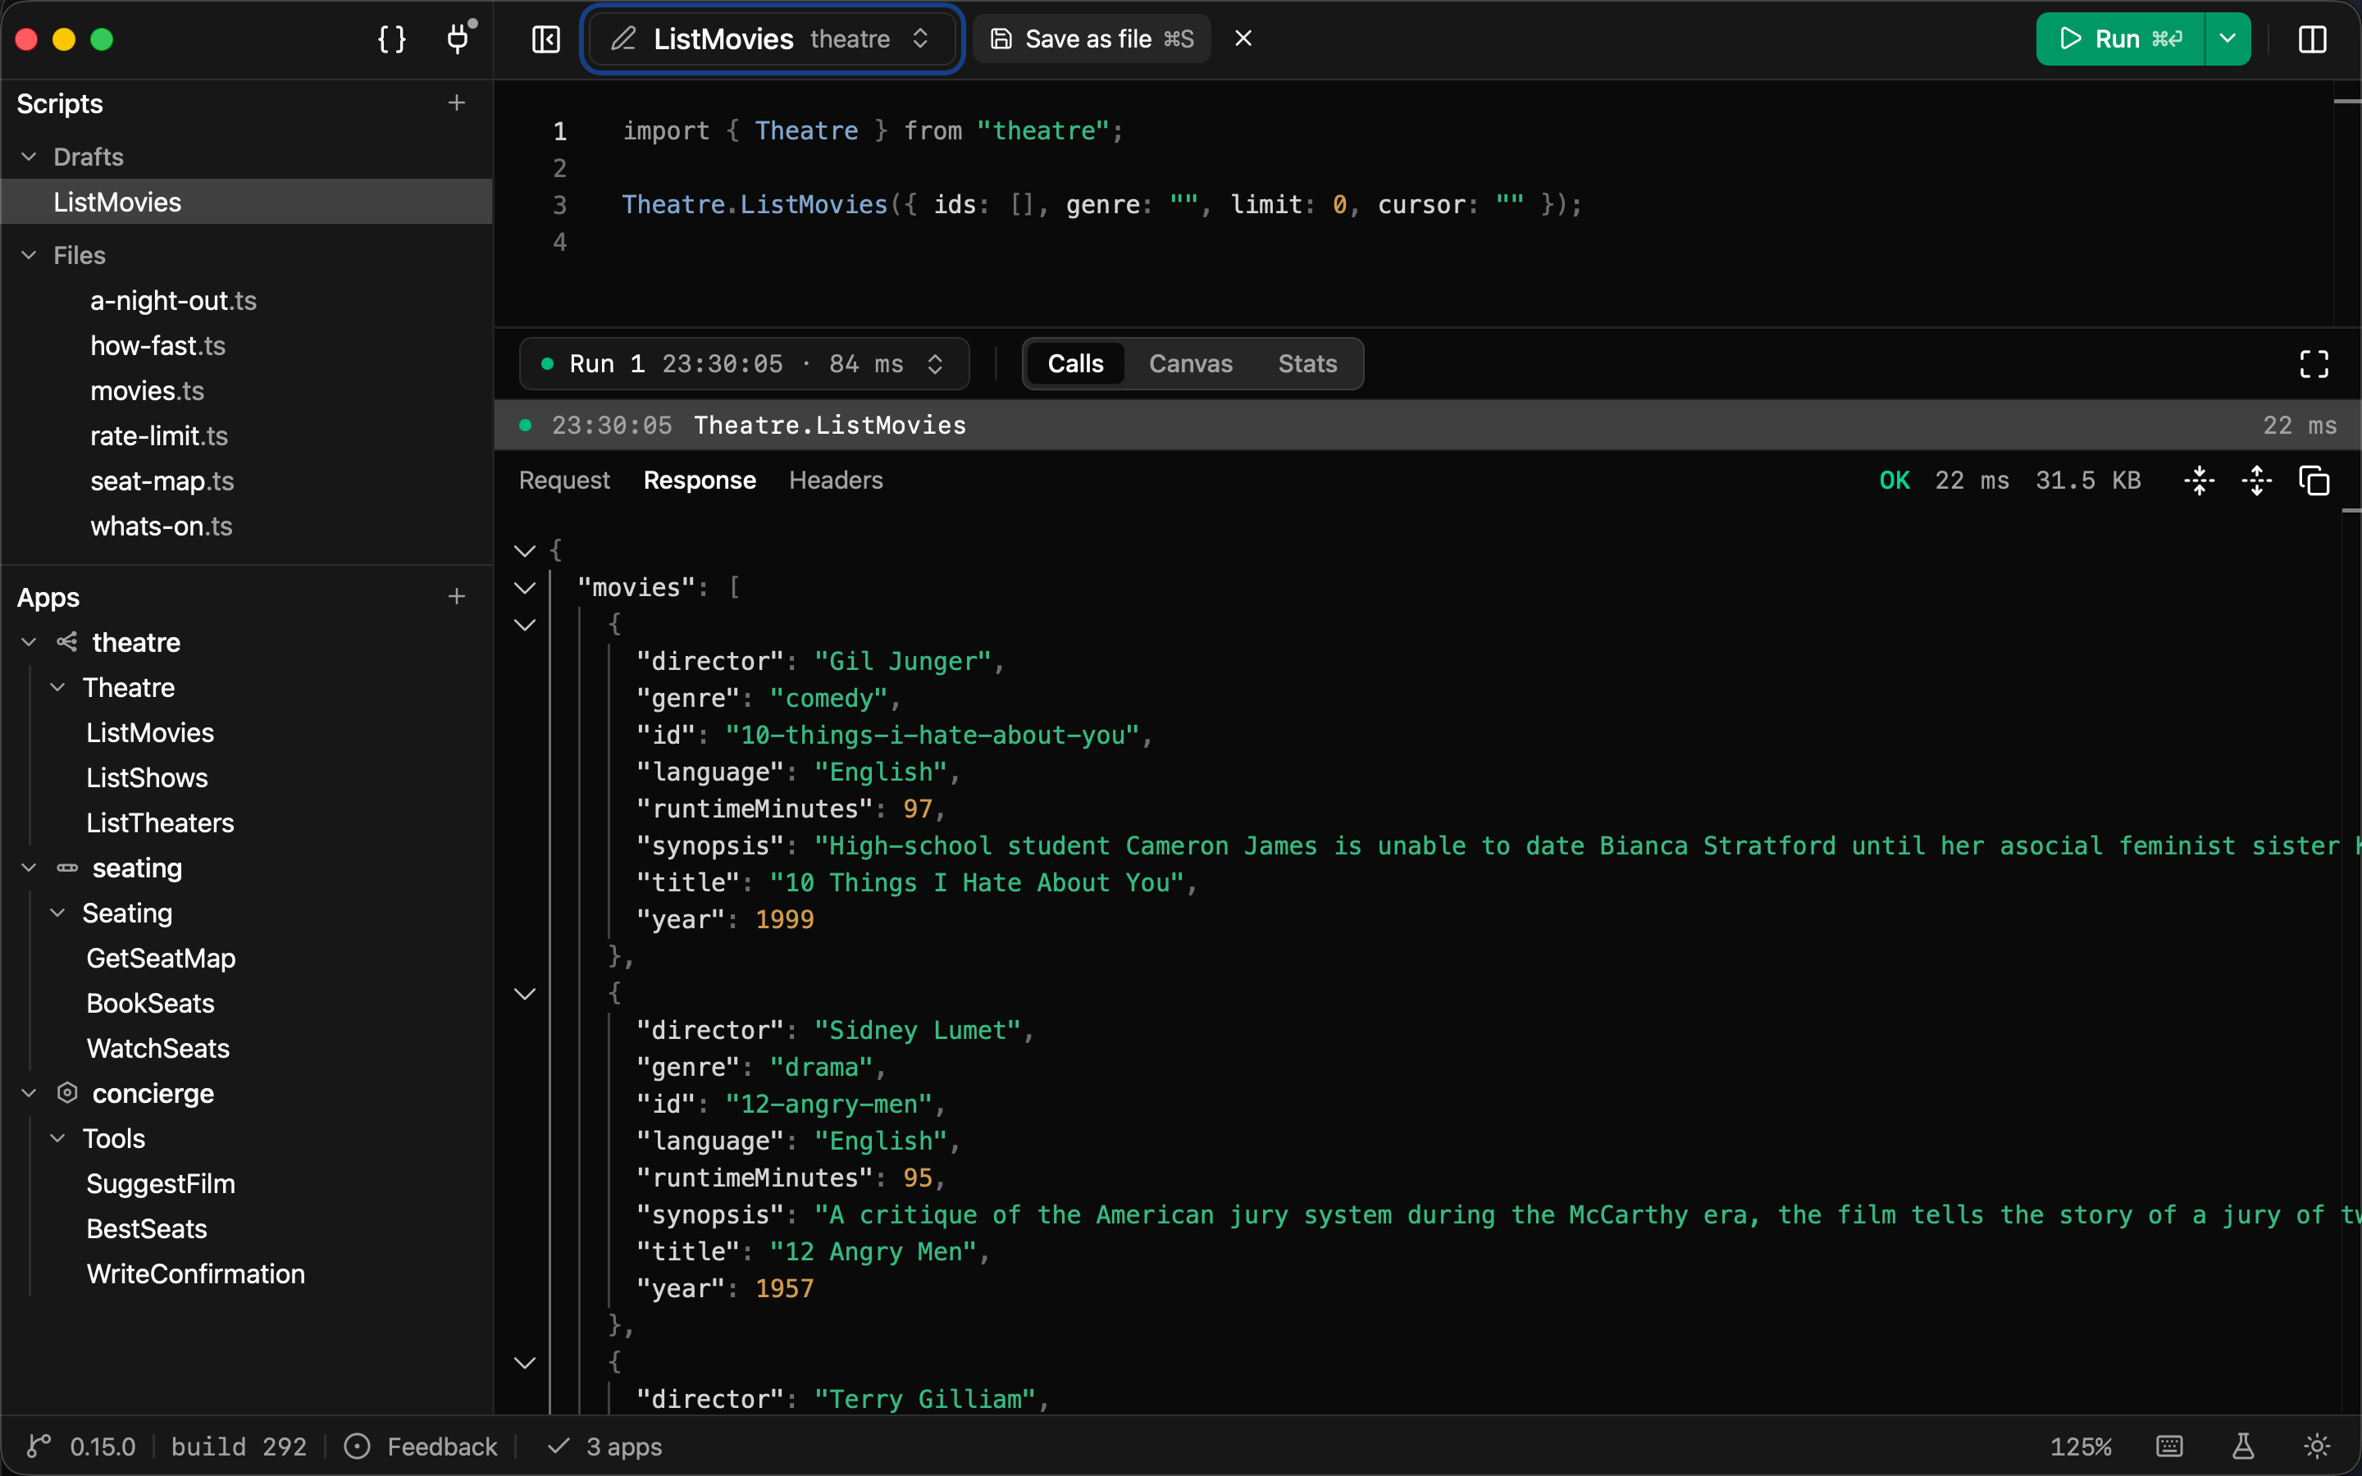Collapse the Tools node under concierge
2362x1476 pixels.
point(57,1138)
